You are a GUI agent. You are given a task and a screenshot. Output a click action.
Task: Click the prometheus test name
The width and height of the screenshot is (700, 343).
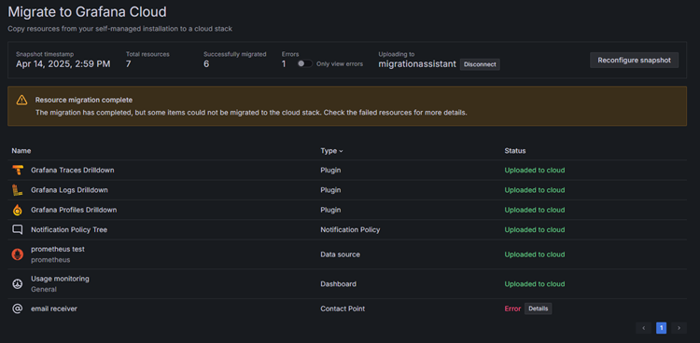[58, 249]
